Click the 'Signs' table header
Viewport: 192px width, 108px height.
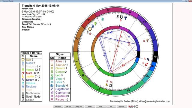60,54
